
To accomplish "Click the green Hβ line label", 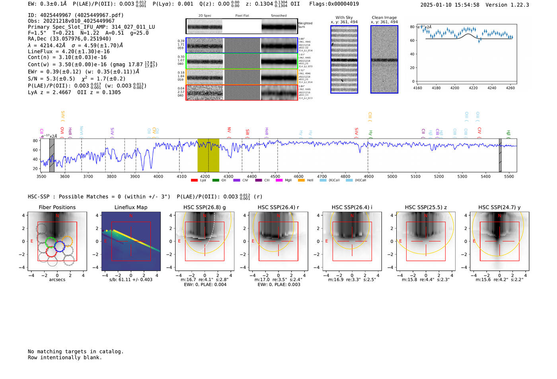I will (x=508, y=134).
